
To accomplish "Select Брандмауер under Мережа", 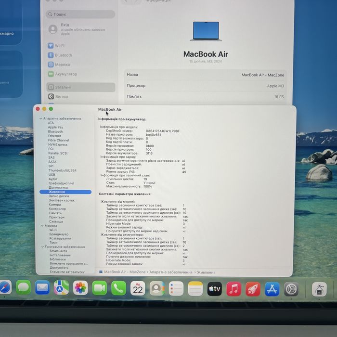I will [x=59, y=234].
